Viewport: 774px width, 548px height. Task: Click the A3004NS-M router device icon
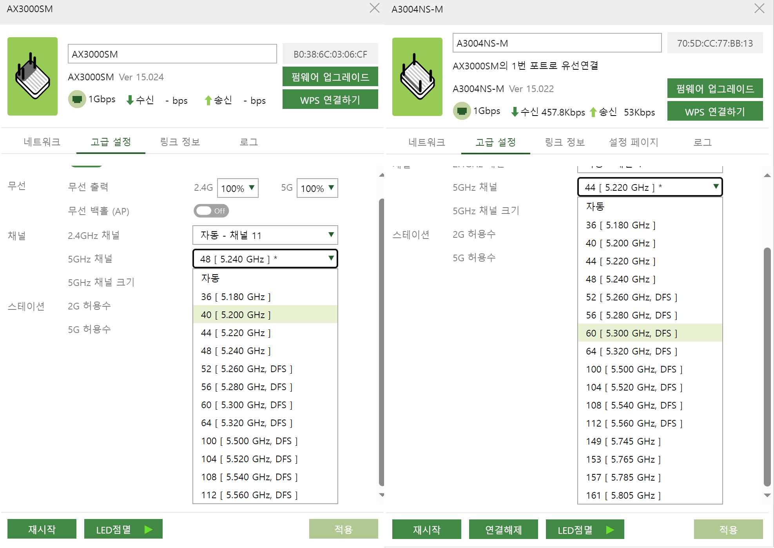(417, 77)
